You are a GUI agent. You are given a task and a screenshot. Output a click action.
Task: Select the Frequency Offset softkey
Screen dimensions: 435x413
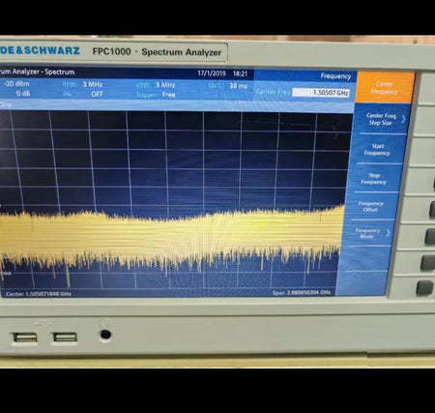click(371, 206)
